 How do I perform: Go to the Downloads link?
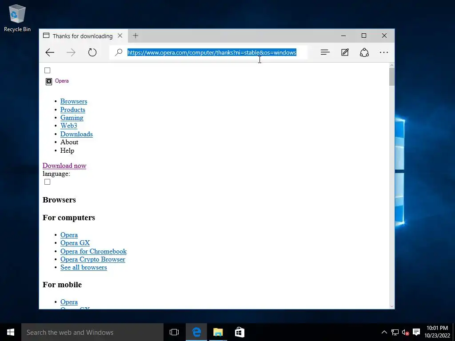tap(76, 134)
